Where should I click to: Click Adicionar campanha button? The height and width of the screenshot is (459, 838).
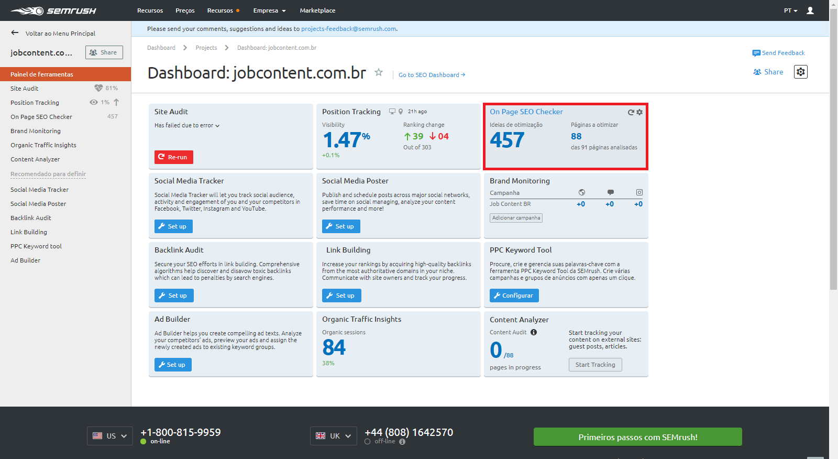[516, 218]
